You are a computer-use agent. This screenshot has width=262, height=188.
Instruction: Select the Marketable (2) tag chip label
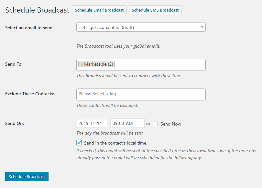coord(99,64)
